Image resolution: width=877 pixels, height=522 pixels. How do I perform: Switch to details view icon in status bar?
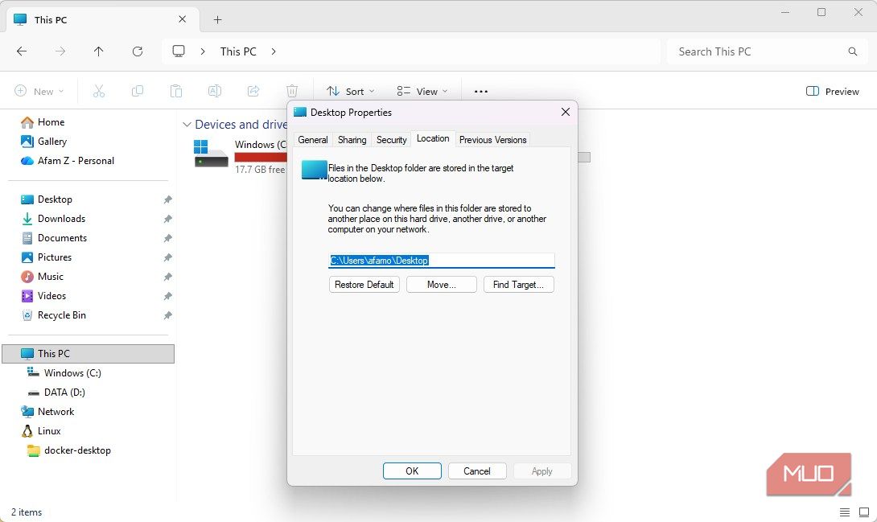(x=845, y=512)
